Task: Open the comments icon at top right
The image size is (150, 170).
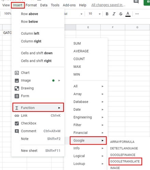Action: tap(136, 2)
